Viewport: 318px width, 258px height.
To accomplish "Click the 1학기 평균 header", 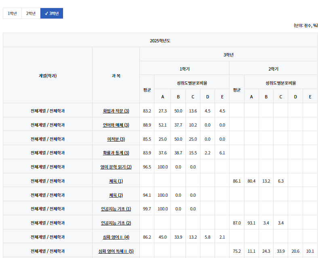I will coord(147,90).
